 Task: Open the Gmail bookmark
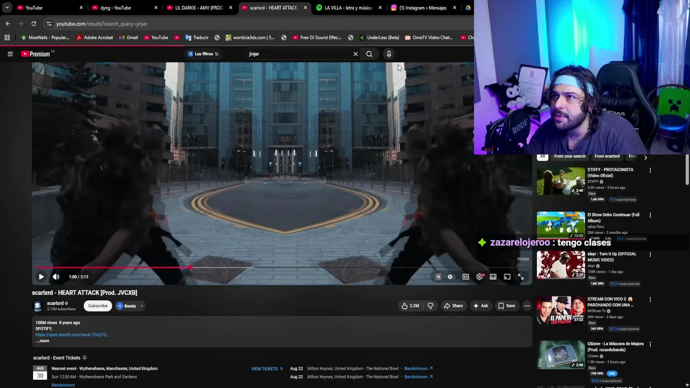tap(128, 38)
